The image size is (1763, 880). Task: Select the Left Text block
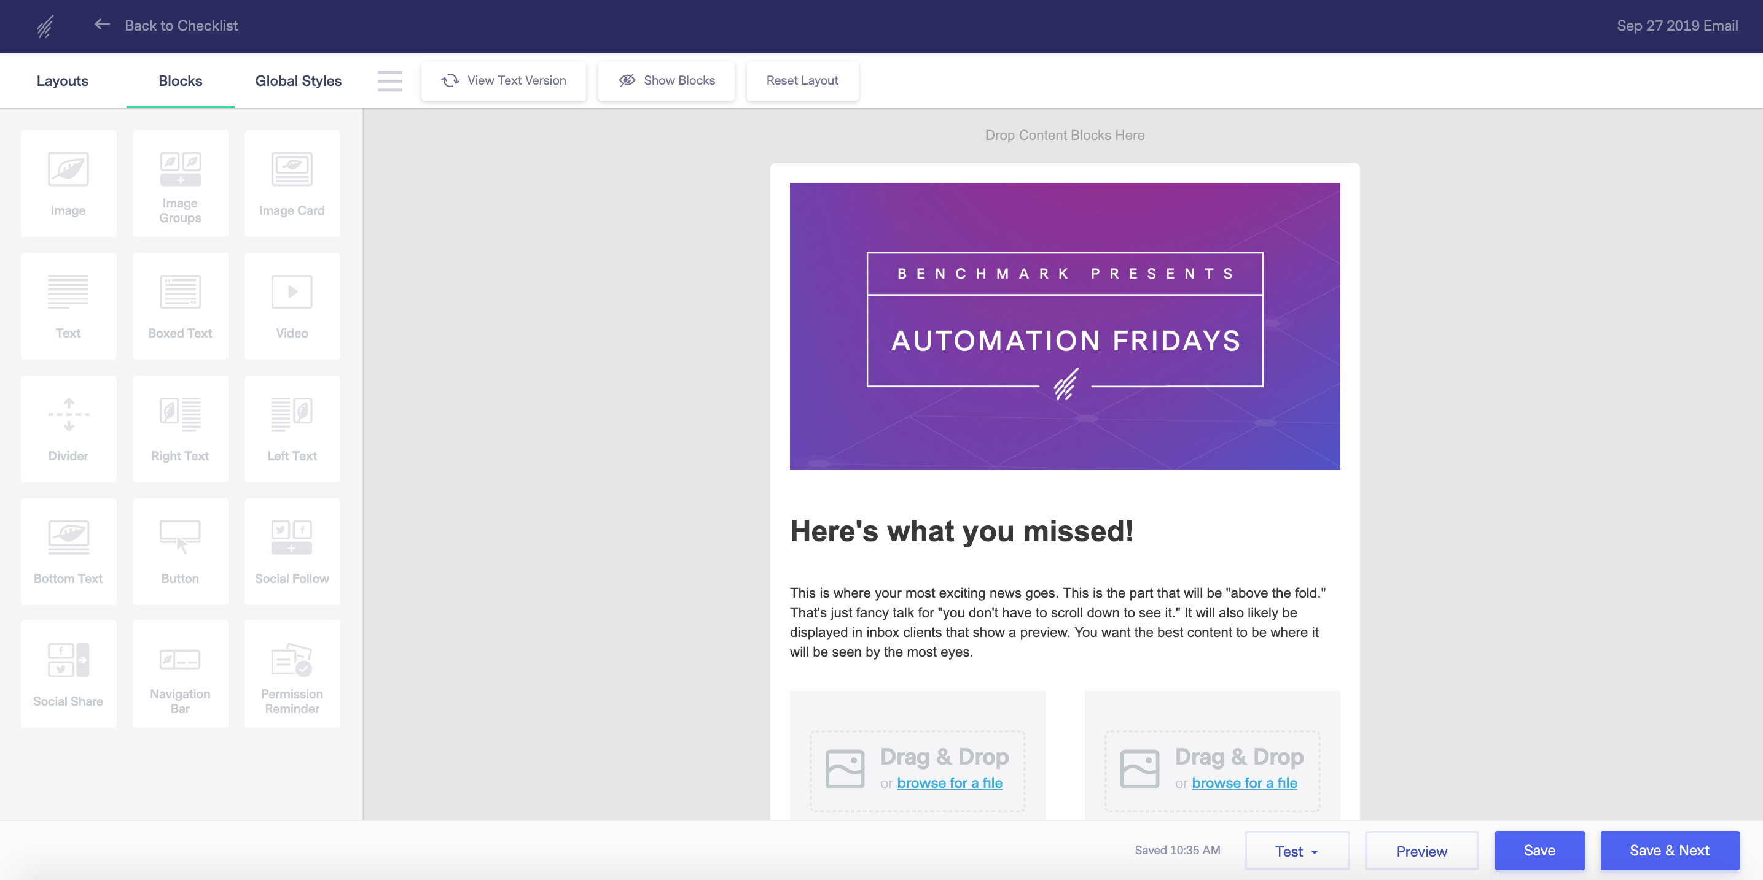(292, 429)
